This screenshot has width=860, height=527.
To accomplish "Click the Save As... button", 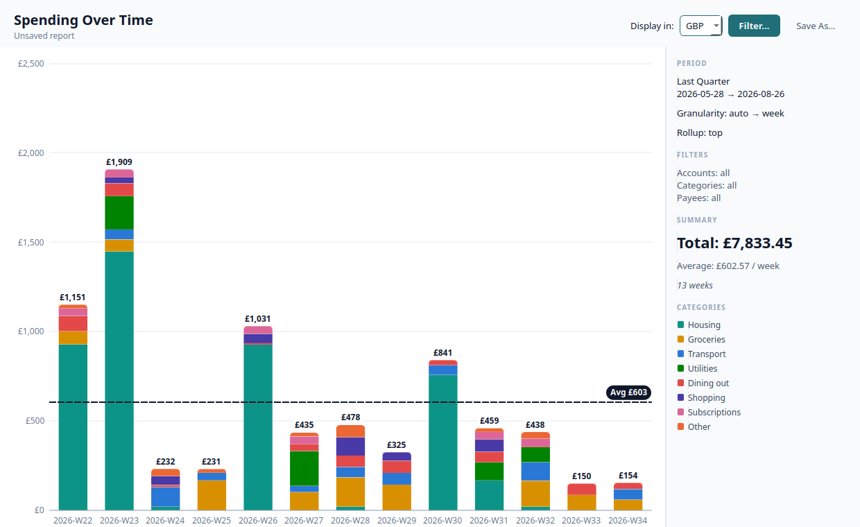I will [x=816, y=26].
